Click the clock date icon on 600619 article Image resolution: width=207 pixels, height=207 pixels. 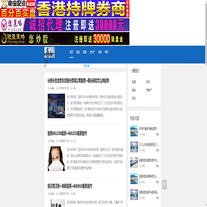56,194
